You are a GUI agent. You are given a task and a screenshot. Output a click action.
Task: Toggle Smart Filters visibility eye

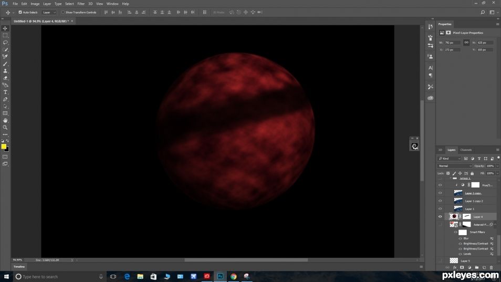[456, 232]
